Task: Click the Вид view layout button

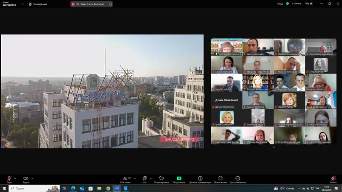Action: click(x=308, y=3)
